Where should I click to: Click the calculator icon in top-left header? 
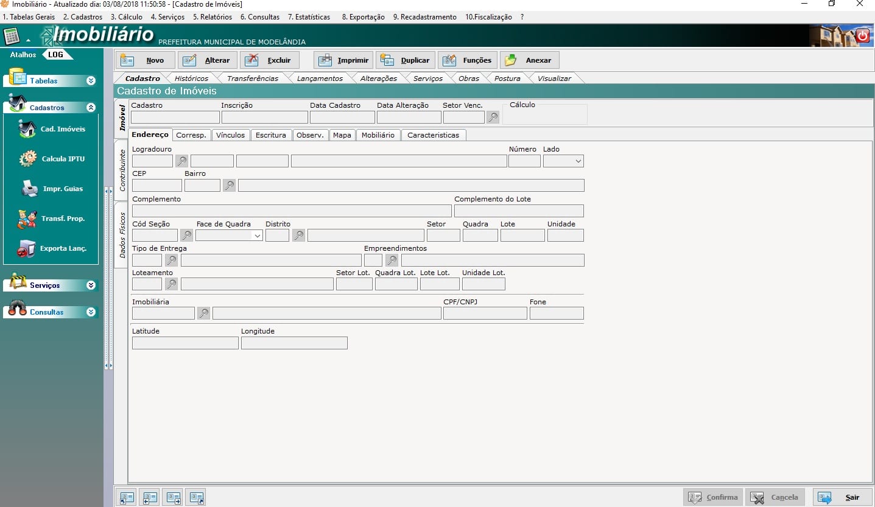click(12, 37)
